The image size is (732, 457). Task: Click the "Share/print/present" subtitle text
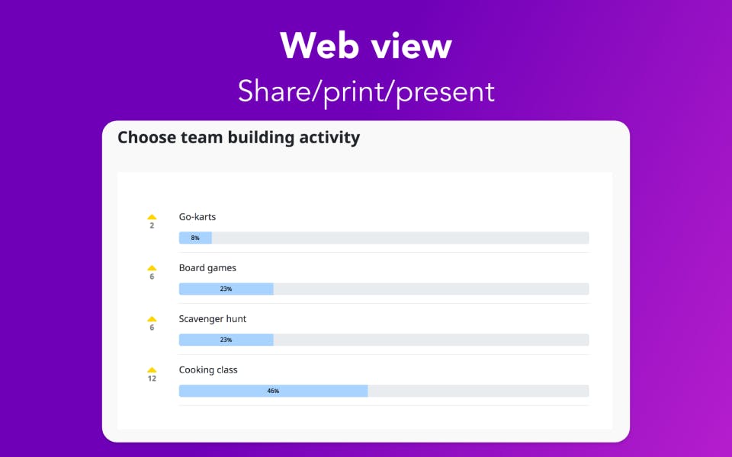[366, 91]
